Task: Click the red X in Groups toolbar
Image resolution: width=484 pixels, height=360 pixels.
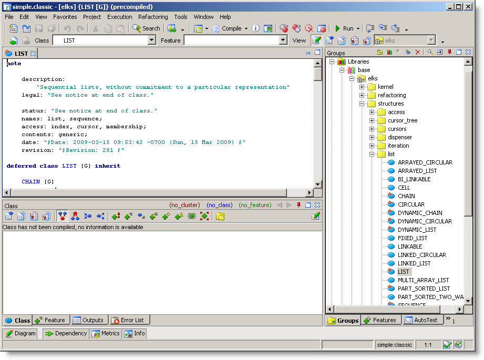Action: tap(418, 53)
